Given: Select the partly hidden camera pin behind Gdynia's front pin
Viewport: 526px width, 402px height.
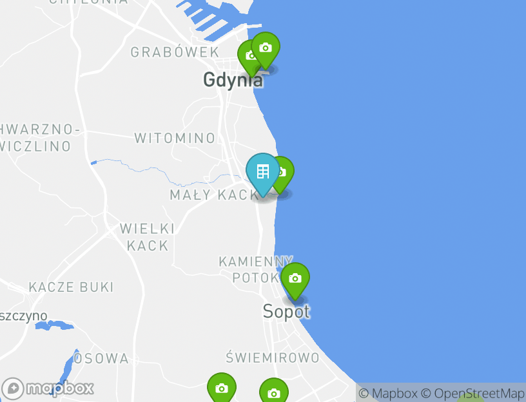Looking at the screenshot, I should click(x=245, y=58).
